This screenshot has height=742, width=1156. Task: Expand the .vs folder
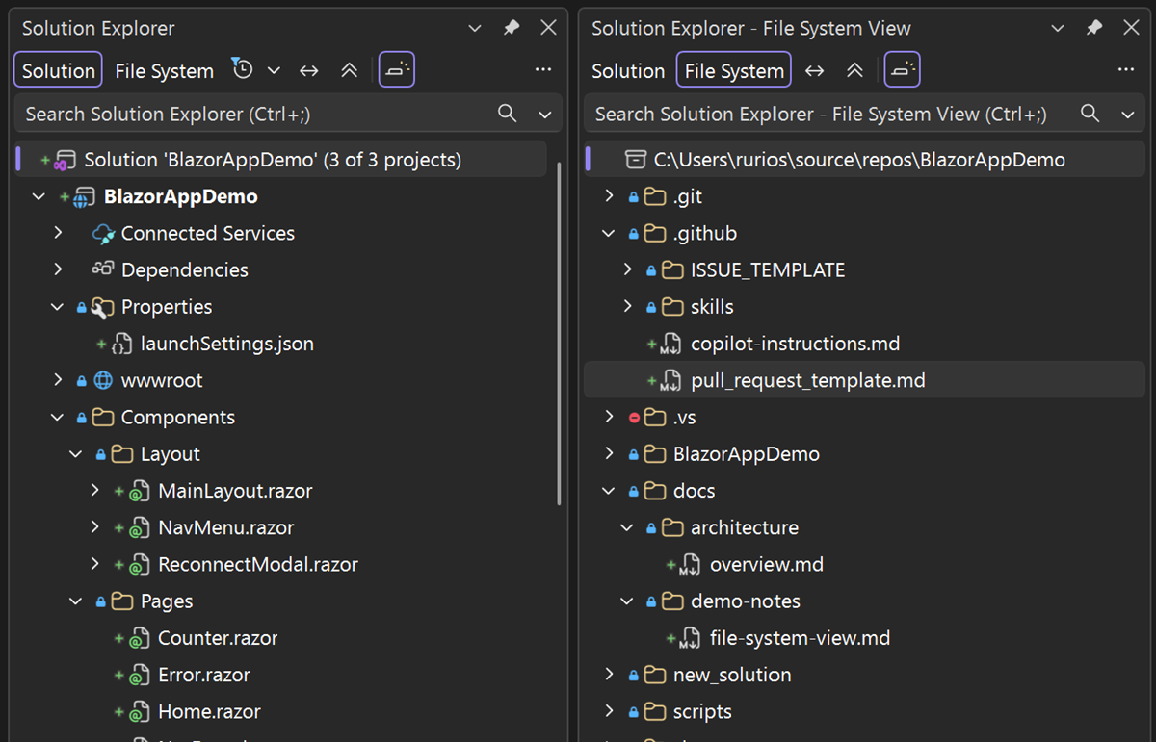(x=608, y=417)
